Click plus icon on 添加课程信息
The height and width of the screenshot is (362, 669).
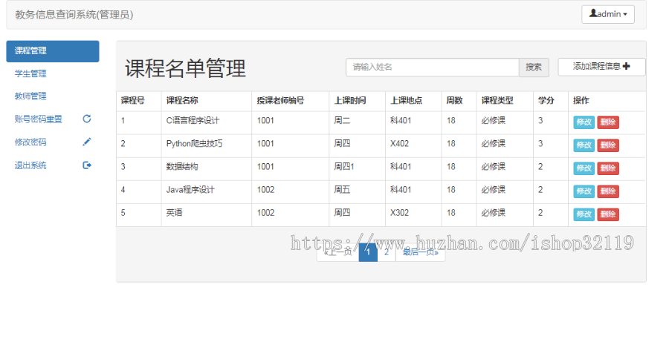coord(627,66)
